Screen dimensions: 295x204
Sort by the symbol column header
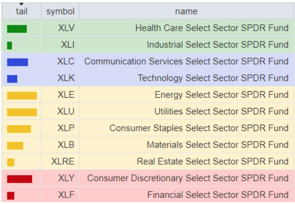coord(60,12)
